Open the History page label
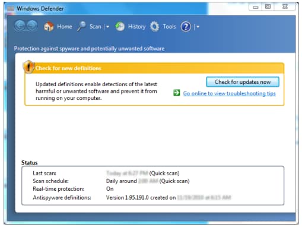Viewport: 302px width, 227px height. pos(137,27)
